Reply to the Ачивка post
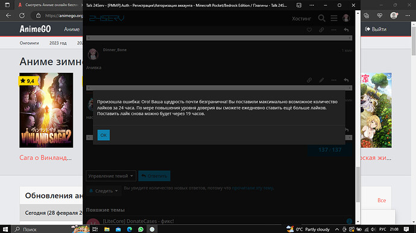This screenshot has width=416, height=233. pos(346,80)
